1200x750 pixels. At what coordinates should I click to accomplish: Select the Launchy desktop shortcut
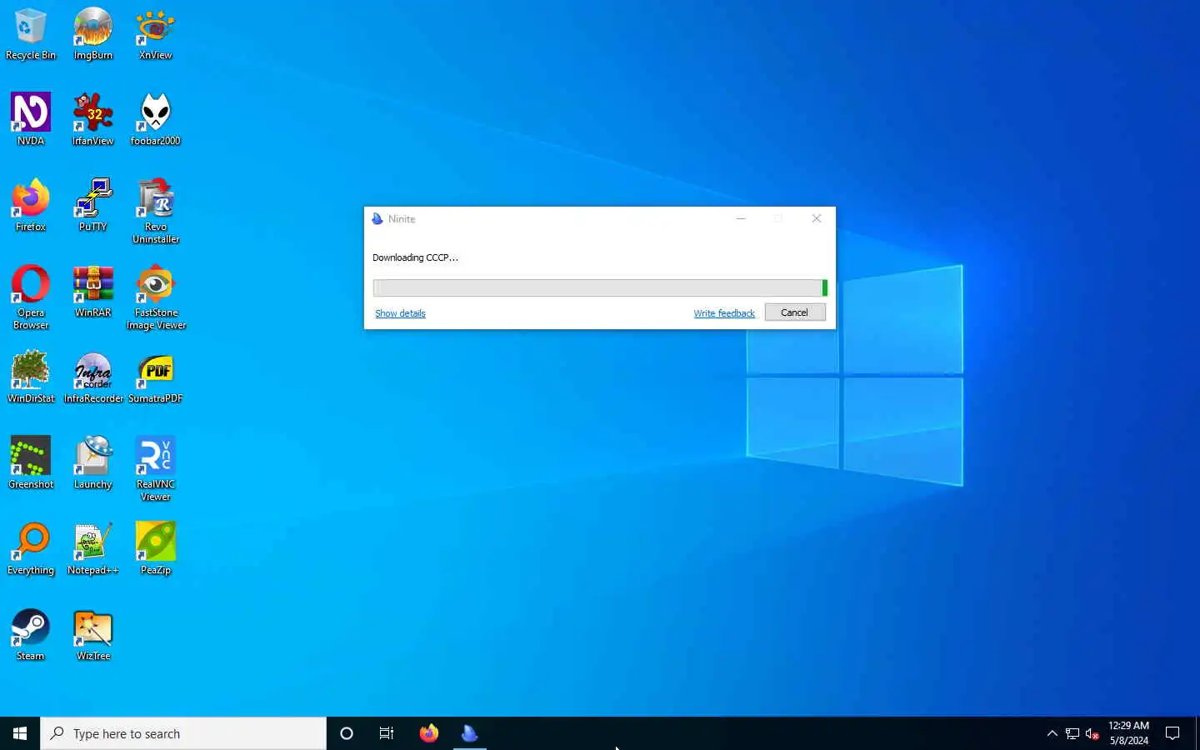click(x=92, y=462)
